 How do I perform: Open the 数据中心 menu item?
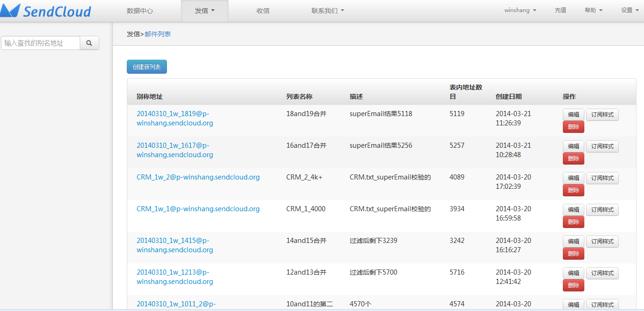tap(140, 10)
